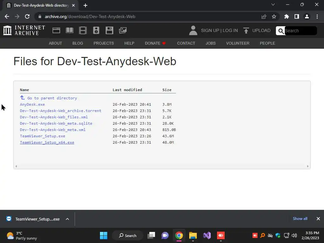Share this page icon in address bar
The height and width of the screenshot is (243, 324).
[264, 16]
